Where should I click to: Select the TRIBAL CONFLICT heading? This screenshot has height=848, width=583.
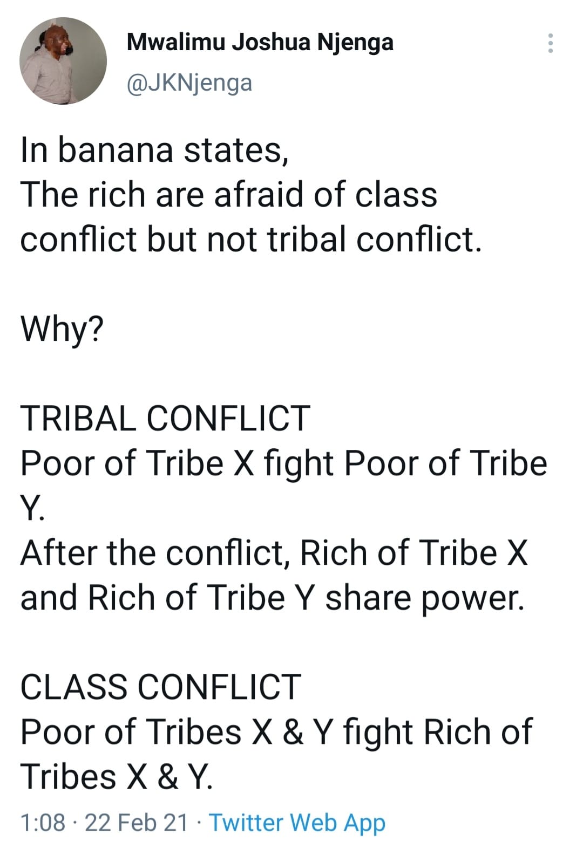165,418
